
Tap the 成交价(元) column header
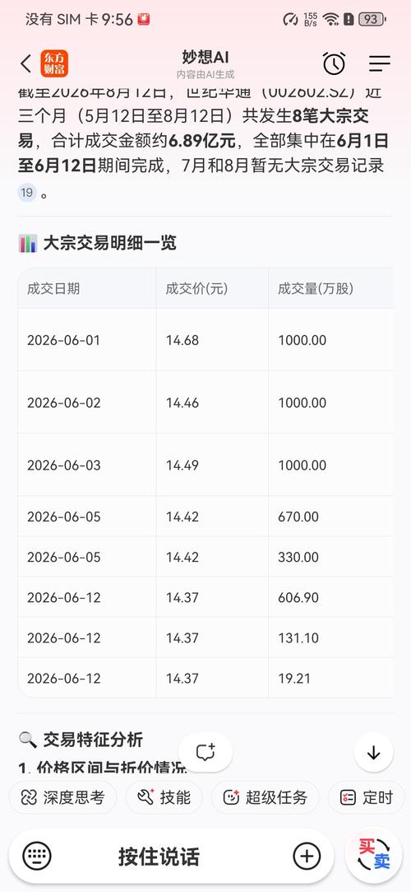point(196,288)
